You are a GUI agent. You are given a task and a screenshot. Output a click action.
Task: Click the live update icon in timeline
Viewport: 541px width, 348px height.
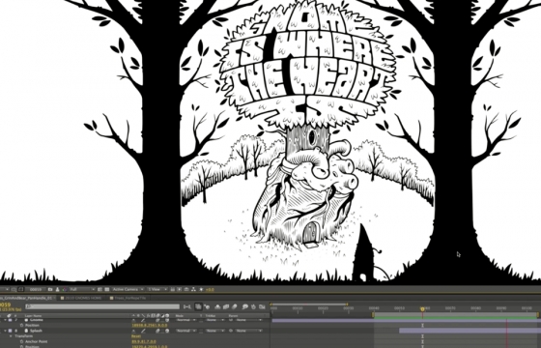198,306
